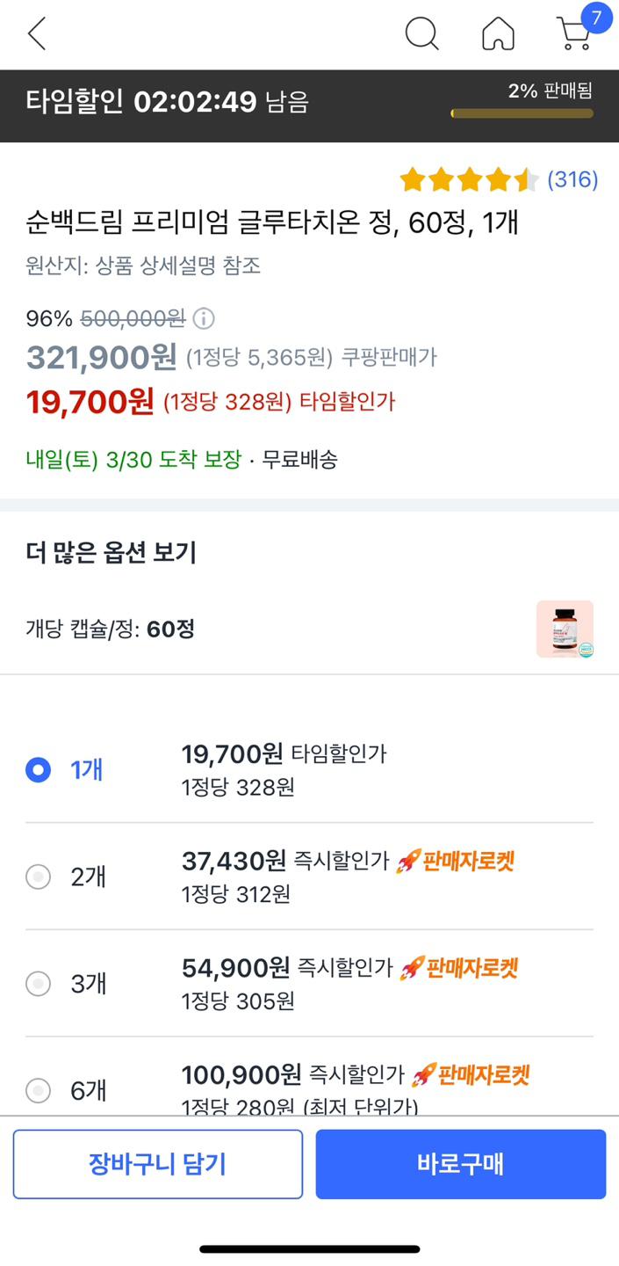This screenshot has width=619, height=1266.
Task: Choose the 6개 quantity radio option
Action: coord(39,1091)
